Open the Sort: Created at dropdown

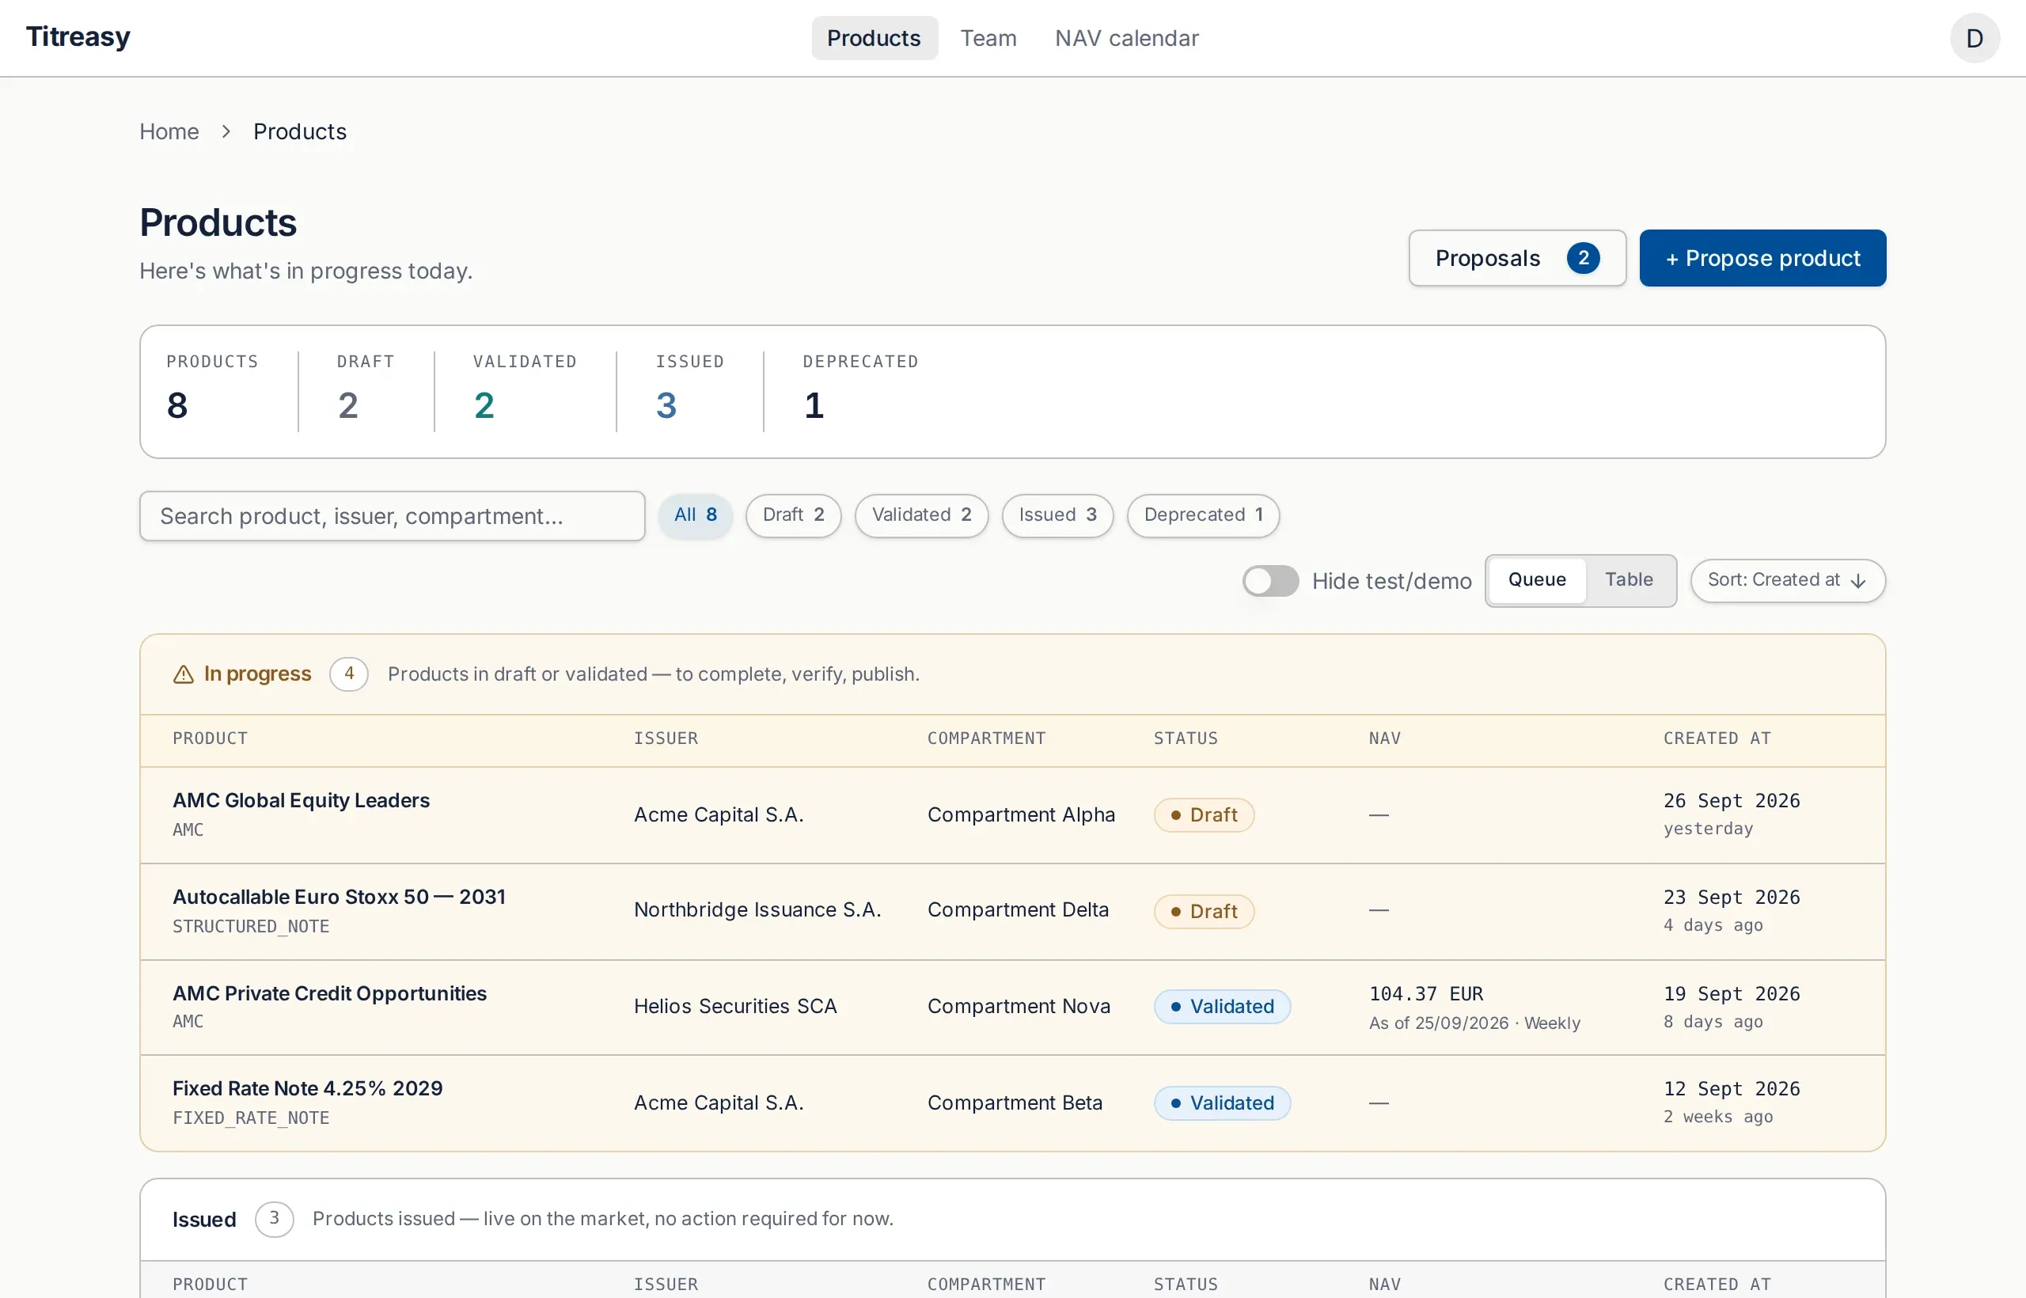click(1787, 581)
